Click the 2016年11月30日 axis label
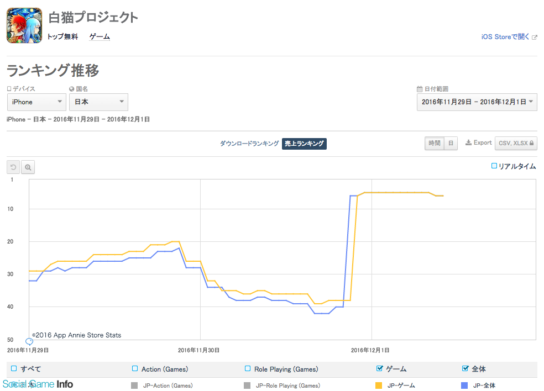Screen dimensions: 544x391 tap(199, 350)
